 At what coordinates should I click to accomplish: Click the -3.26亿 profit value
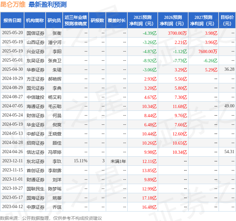(x=150, y=42)
